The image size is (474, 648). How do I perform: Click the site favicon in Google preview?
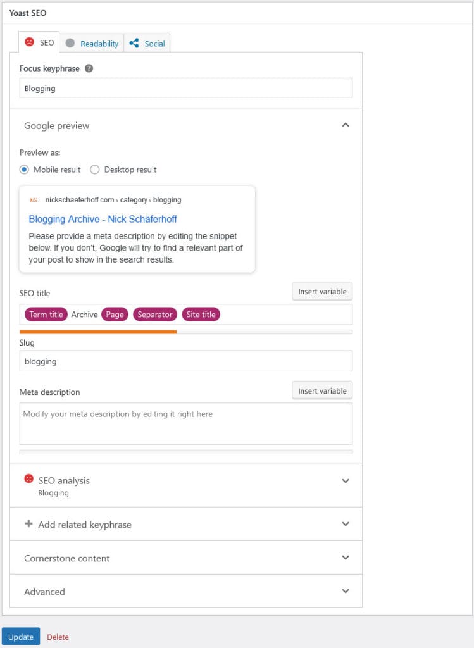coord(34,200)
